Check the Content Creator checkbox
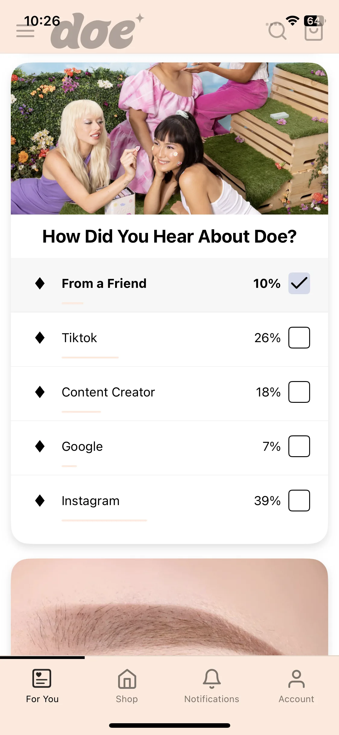Viewport: 339px width, 735px height. click(299, 392)
